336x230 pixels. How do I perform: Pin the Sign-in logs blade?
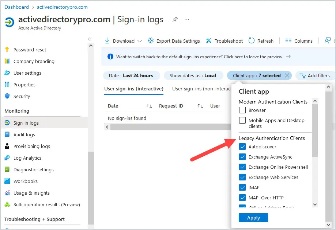pyautogui.click(x=175, y=20)
